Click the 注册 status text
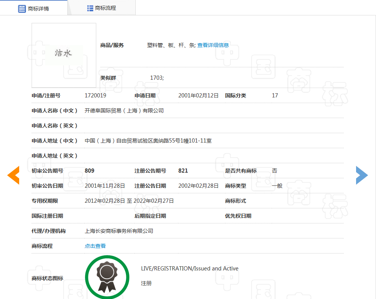The height and width of the screenshot is (299, 376). click(x=146, y=283)
